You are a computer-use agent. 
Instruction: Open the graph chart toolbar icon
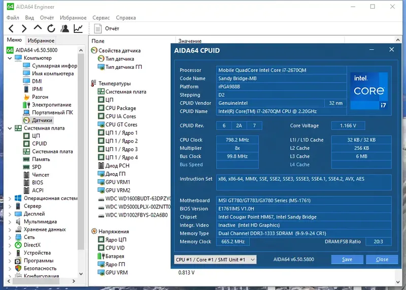coord(78,28)
